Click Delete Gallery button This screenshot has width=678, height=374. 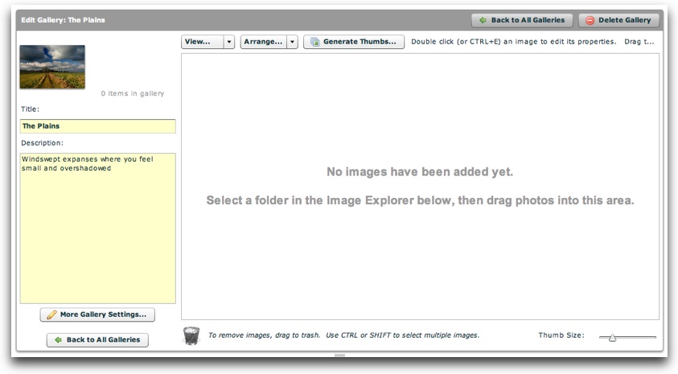click(618, 20)
